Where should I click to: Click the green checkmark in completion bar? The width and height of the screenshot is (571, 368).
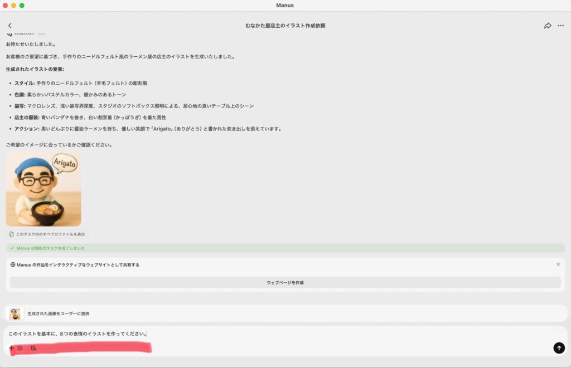pos(12,248)
